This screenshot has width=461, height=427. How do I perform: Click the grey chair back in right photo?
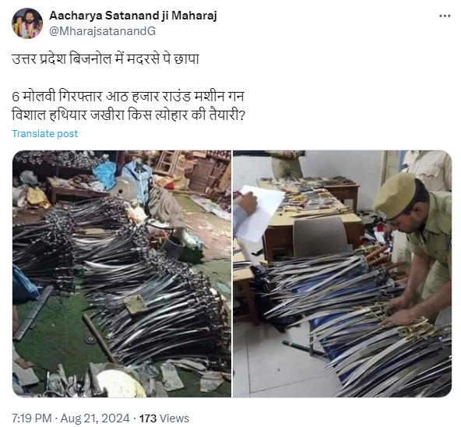pyautogui.click(x=321, y=237)
